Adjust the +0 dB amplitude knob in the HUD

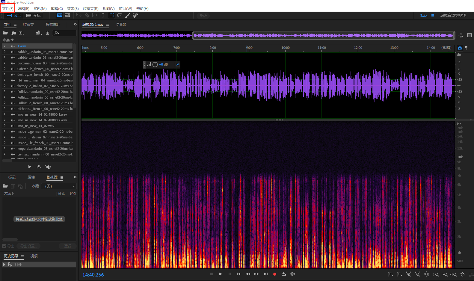(x=155, y=64)
